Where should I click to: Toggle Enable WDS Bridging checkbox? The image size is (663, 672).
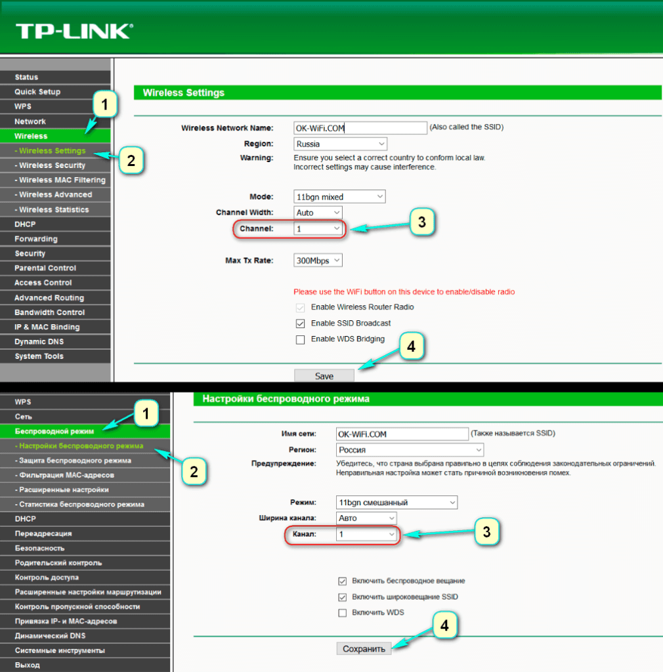(x=301, y=340)
